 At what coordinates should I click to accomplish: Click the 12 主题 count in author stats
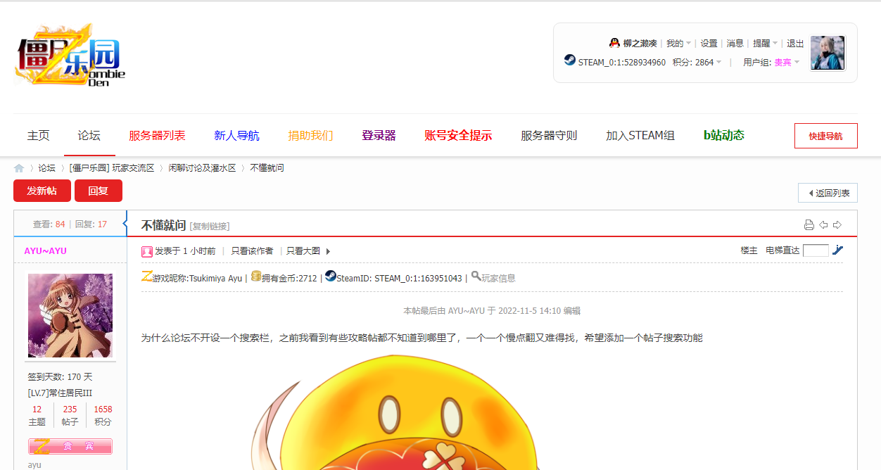[x=37, y=415]
